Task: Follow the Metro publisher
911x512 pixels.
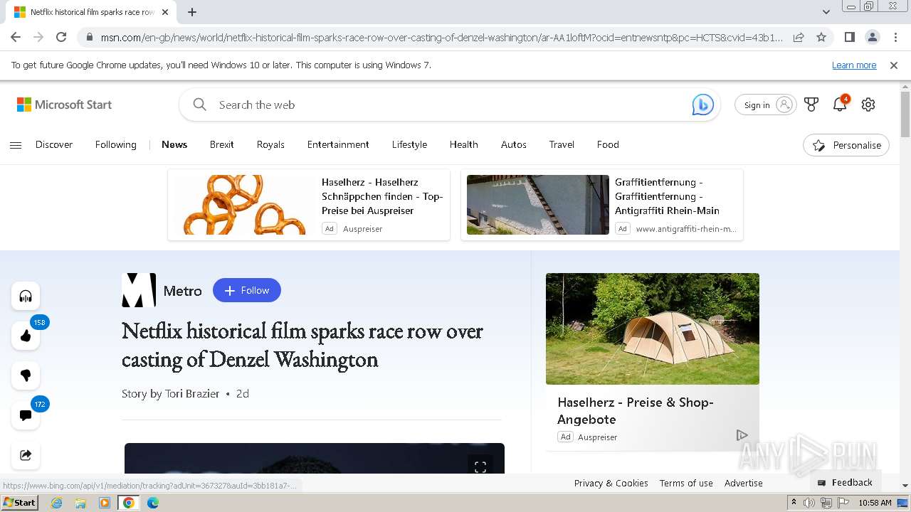Action: tap(247, 290)
